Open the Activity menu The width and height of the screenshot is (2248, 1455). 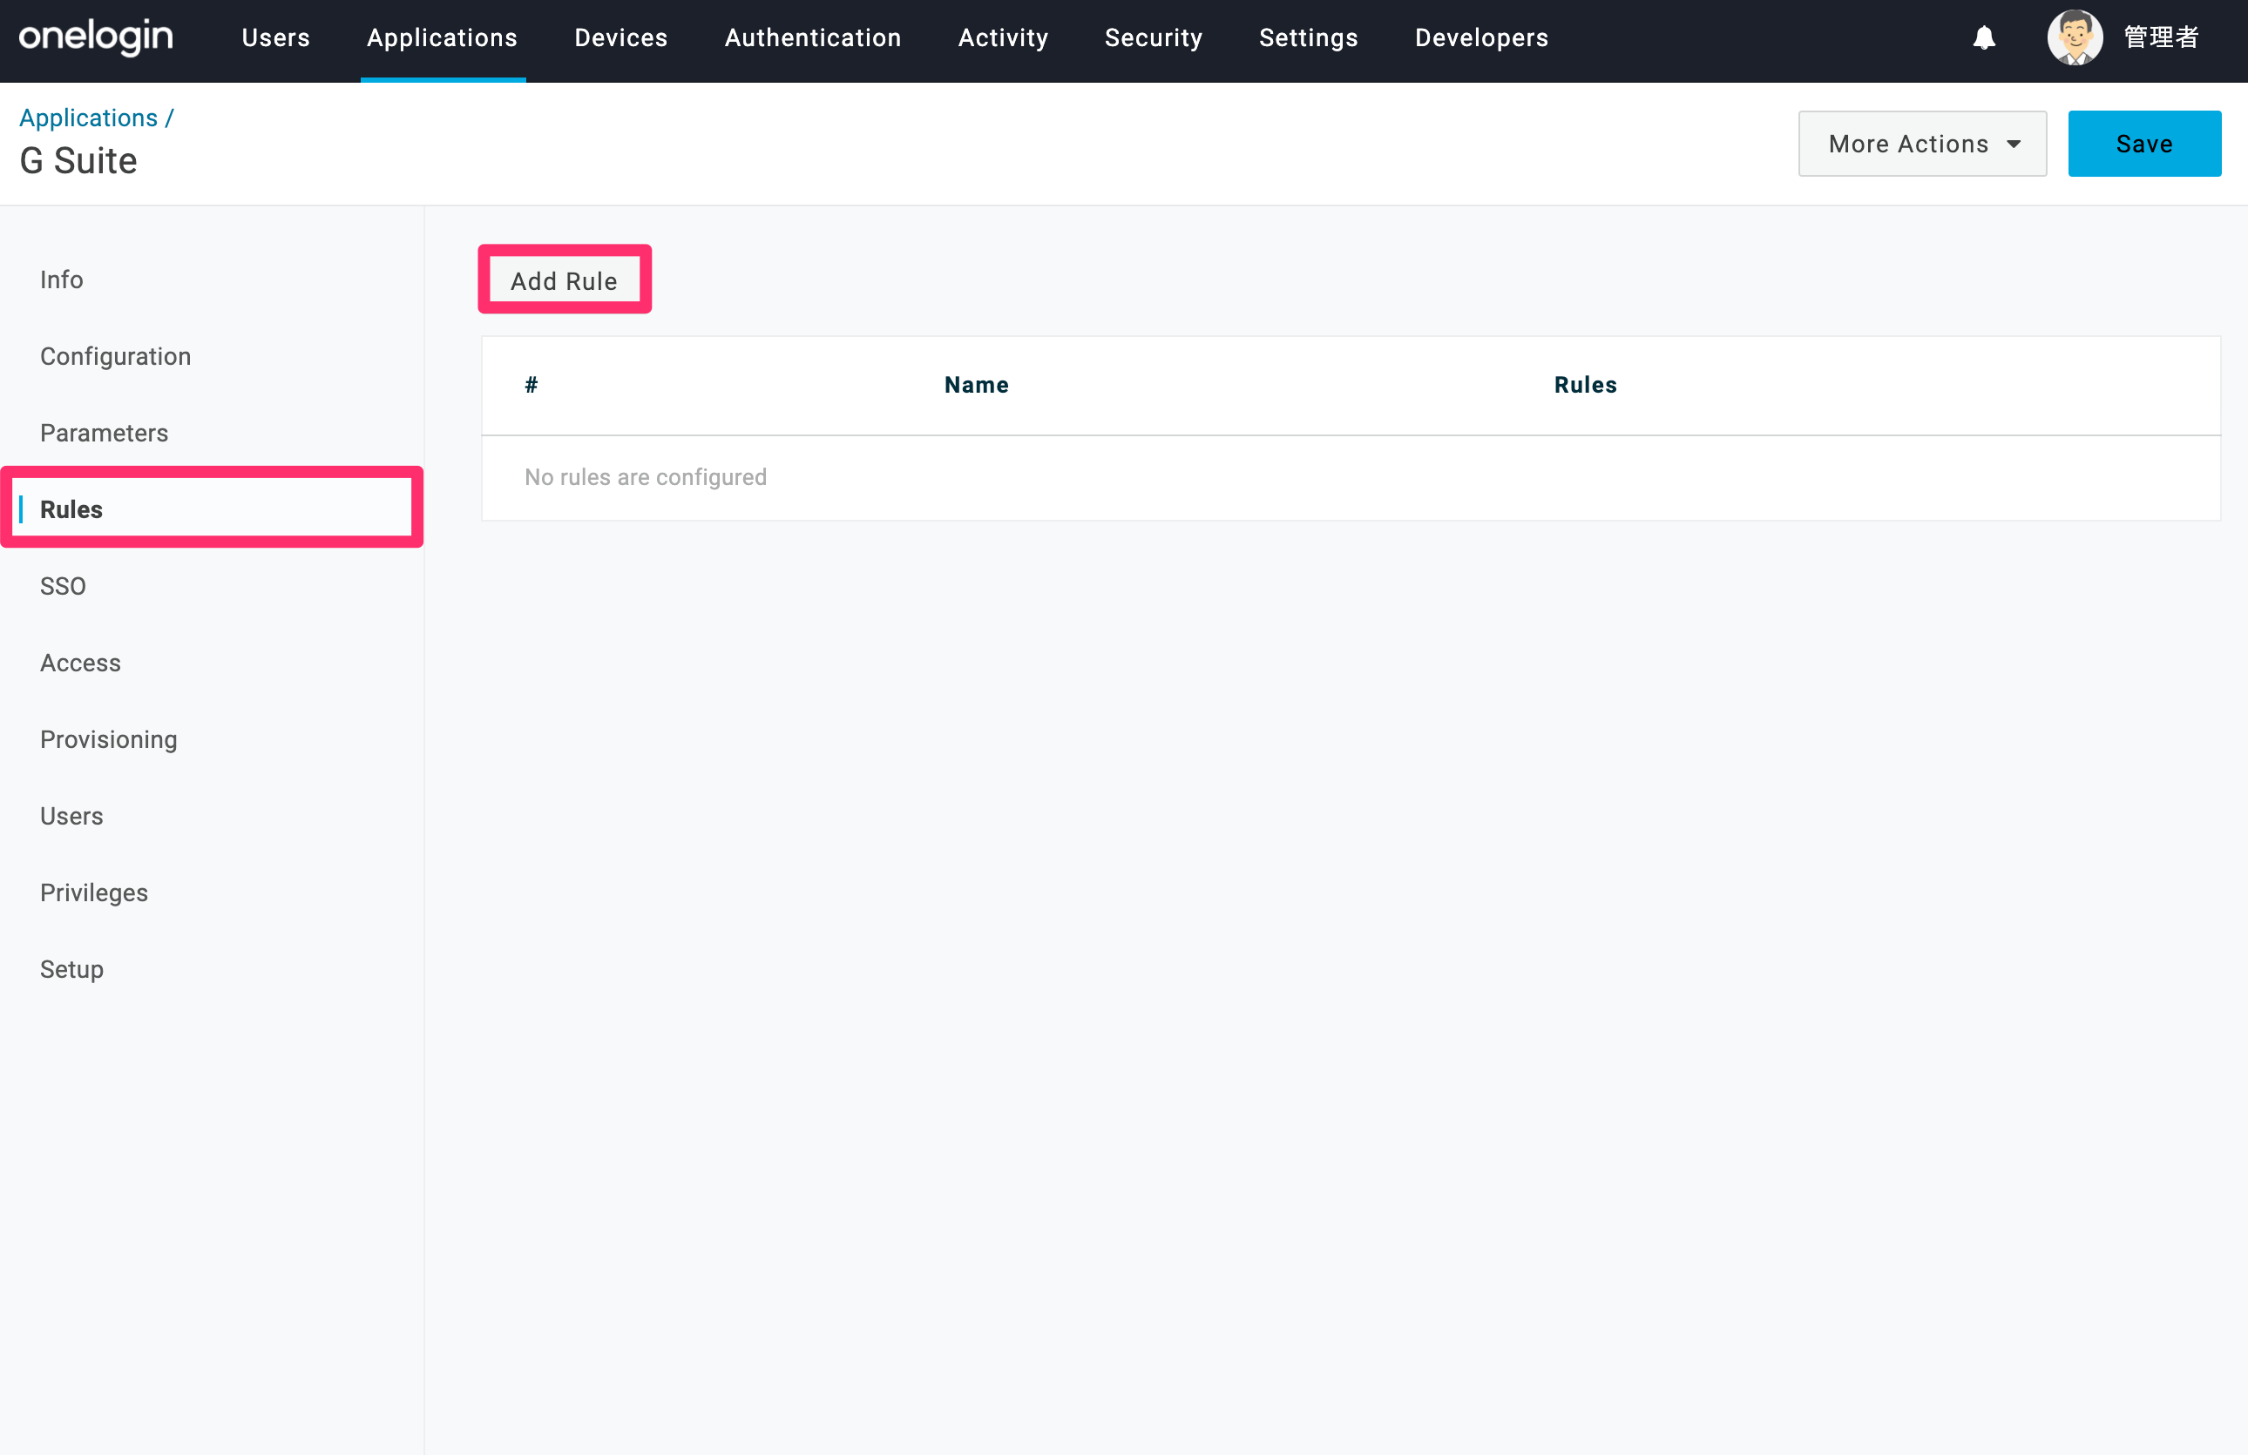(1003, 37)
